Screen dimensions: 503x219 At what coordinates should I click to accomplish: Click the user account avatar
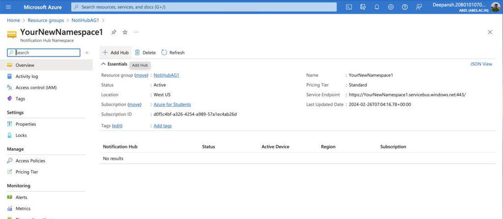tap(495, 7)
